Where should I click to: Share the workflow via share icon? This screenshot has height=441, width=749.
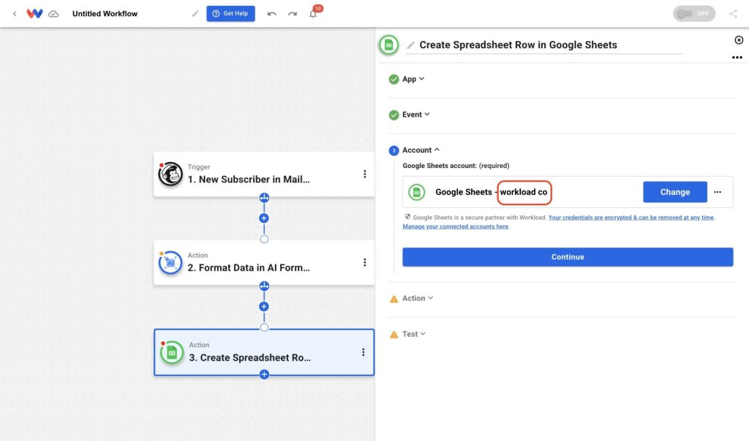coord(733,14)
